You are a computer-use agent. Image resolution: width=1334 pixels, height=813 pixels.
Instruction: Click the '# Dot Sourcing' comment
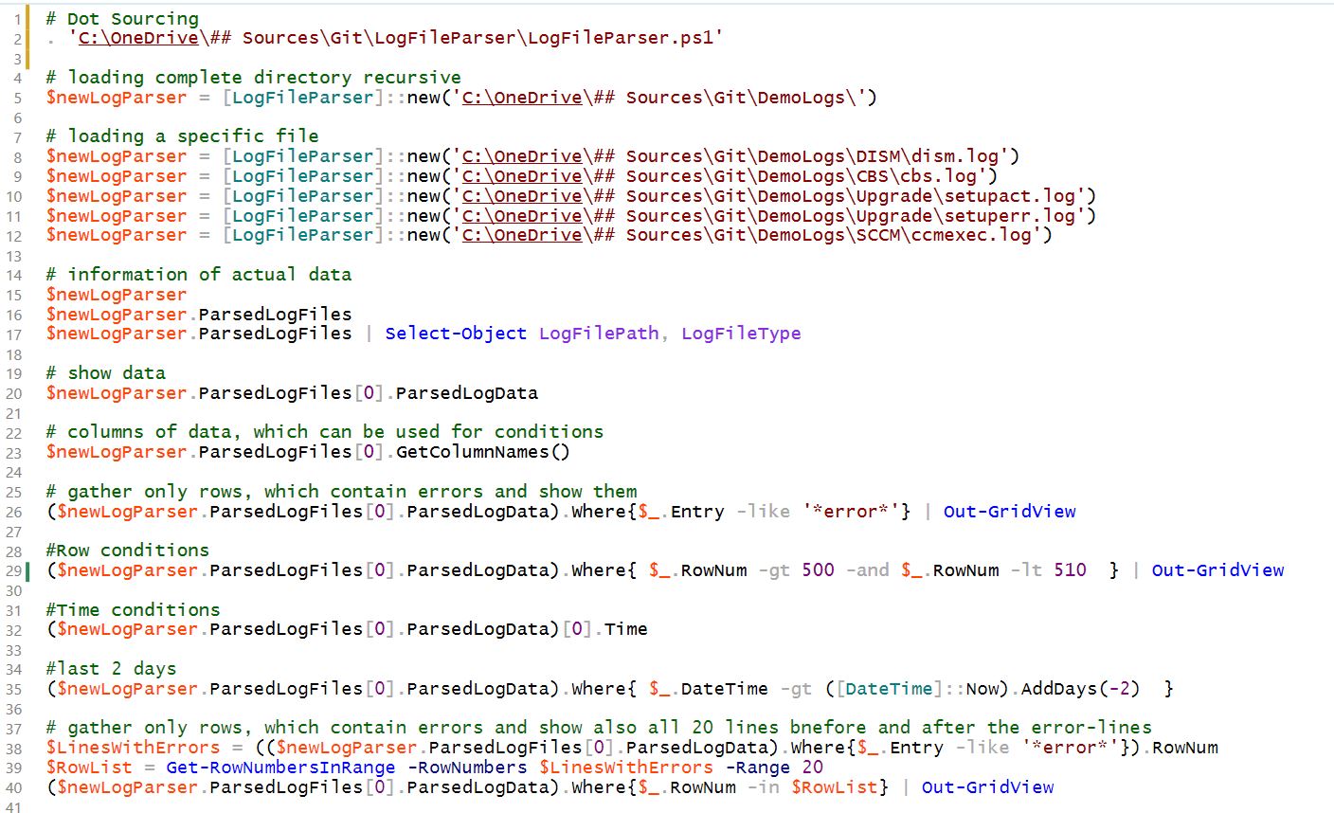coord(122,19)
